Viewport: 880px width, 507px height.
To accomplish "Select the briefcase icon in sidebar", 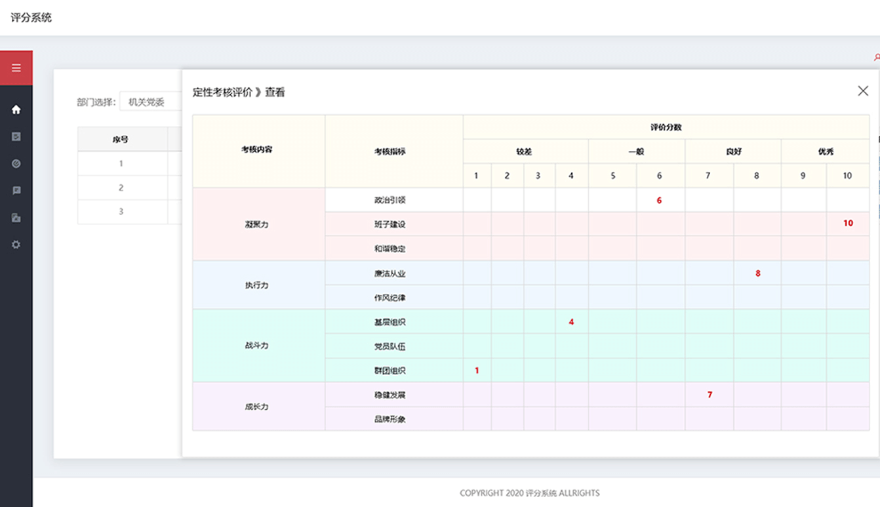I will coord(16,218).
